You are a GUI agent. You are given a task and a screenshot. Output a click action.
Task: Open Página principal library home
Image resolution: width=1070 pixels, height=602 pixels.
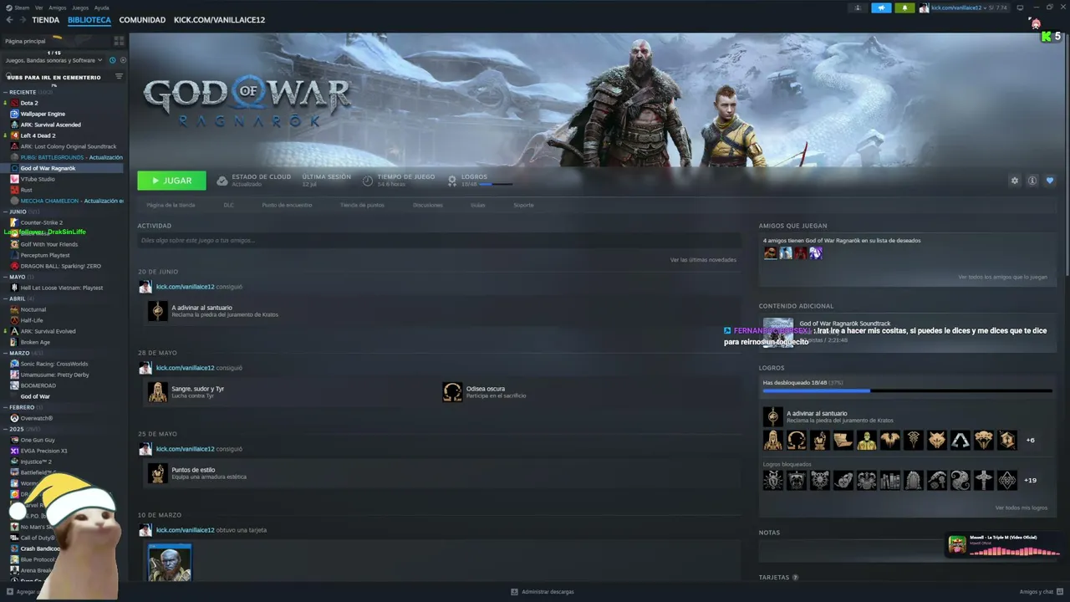click(x=25, y=41)
